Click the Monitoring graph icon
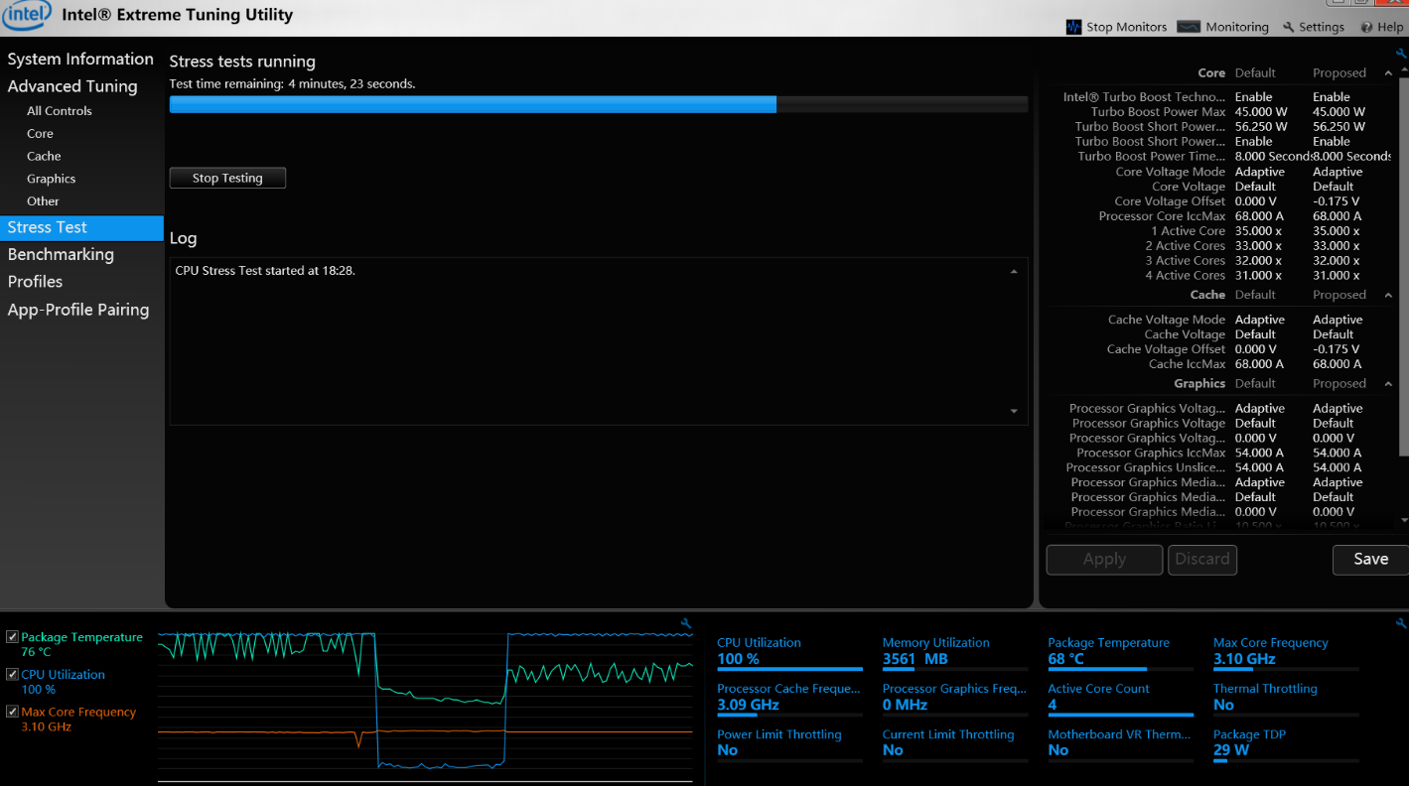The height and width of the screenshot is (786, 1409). point(1189,27)
